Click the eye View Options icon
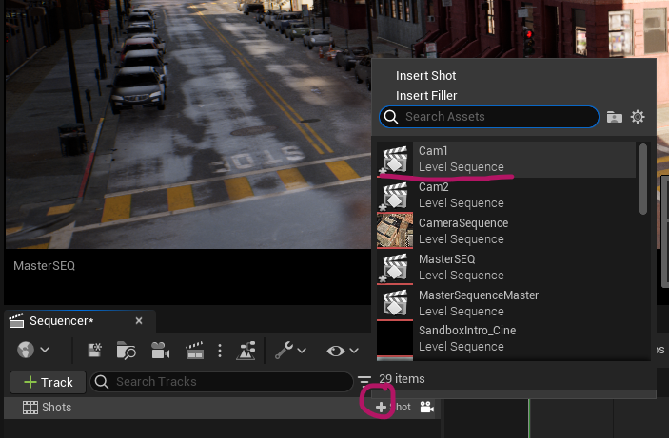 pyautogui.click(x=335, y=351)
